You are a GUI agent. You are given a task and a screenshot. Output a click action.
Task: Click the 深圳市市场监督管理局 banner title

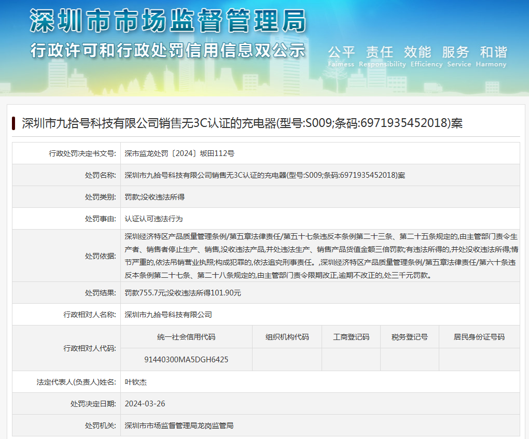[x=168, y=21]
